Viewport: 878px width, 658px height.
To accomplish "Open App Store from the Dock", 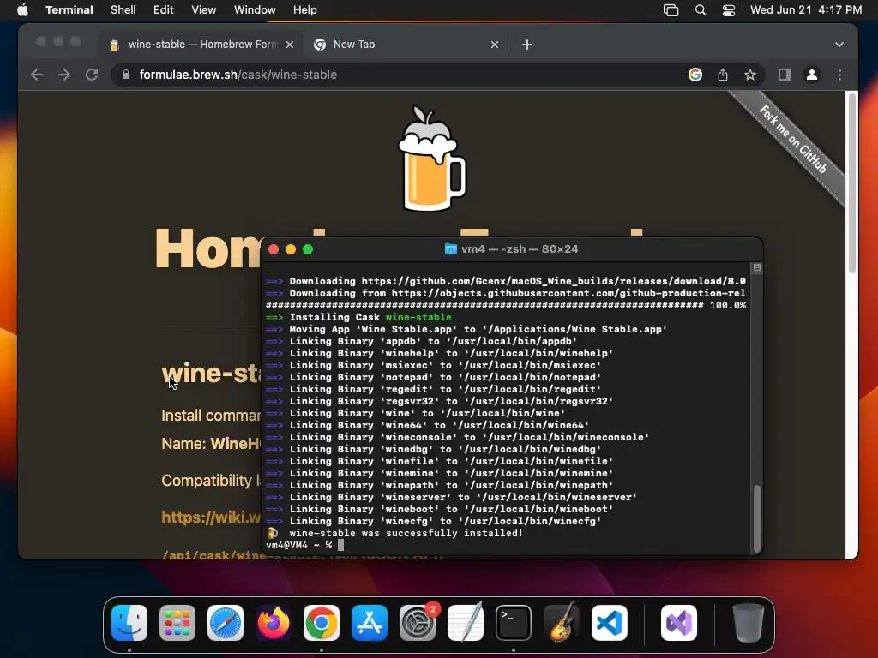I will click(x=370, y=623).
